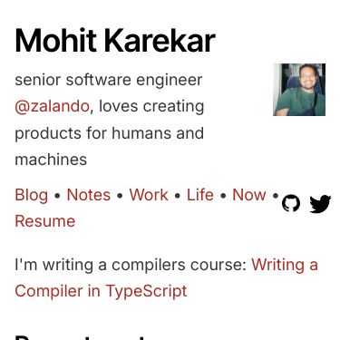Screen dimensions: 340x340
Task: Follow the @zalando link
Action: 52,106
